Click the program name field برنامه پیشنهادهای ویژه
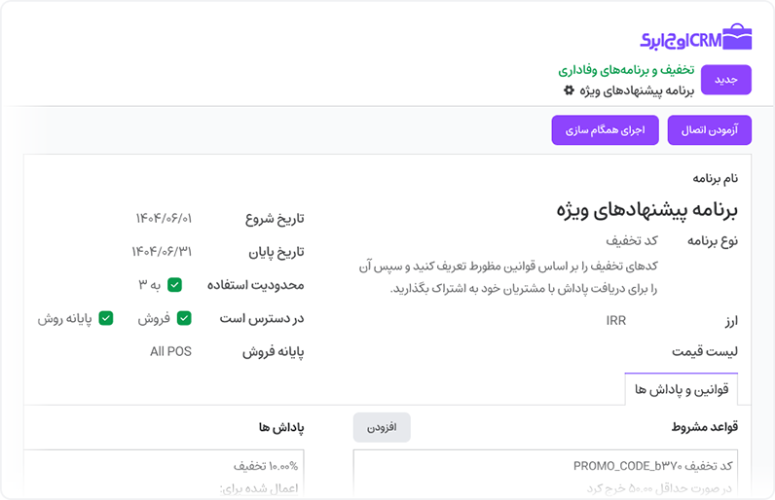The width and height of the screenshot is (775, 500). [646, 208]
